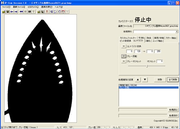
Task: Switch to the 平滑化 tab
Action: pos(141,38)
